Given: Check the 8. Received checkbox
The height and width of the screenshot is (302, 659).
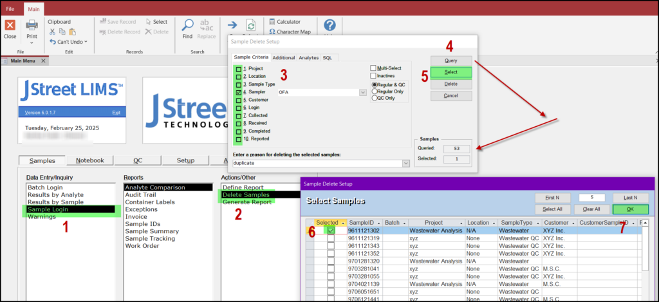Looking at the screenshot, I should (239, 123).
